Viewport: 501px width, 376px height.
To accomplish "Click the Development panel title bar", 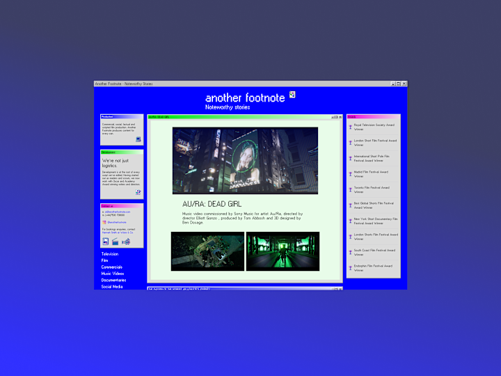I will click(x=122, y=152).
